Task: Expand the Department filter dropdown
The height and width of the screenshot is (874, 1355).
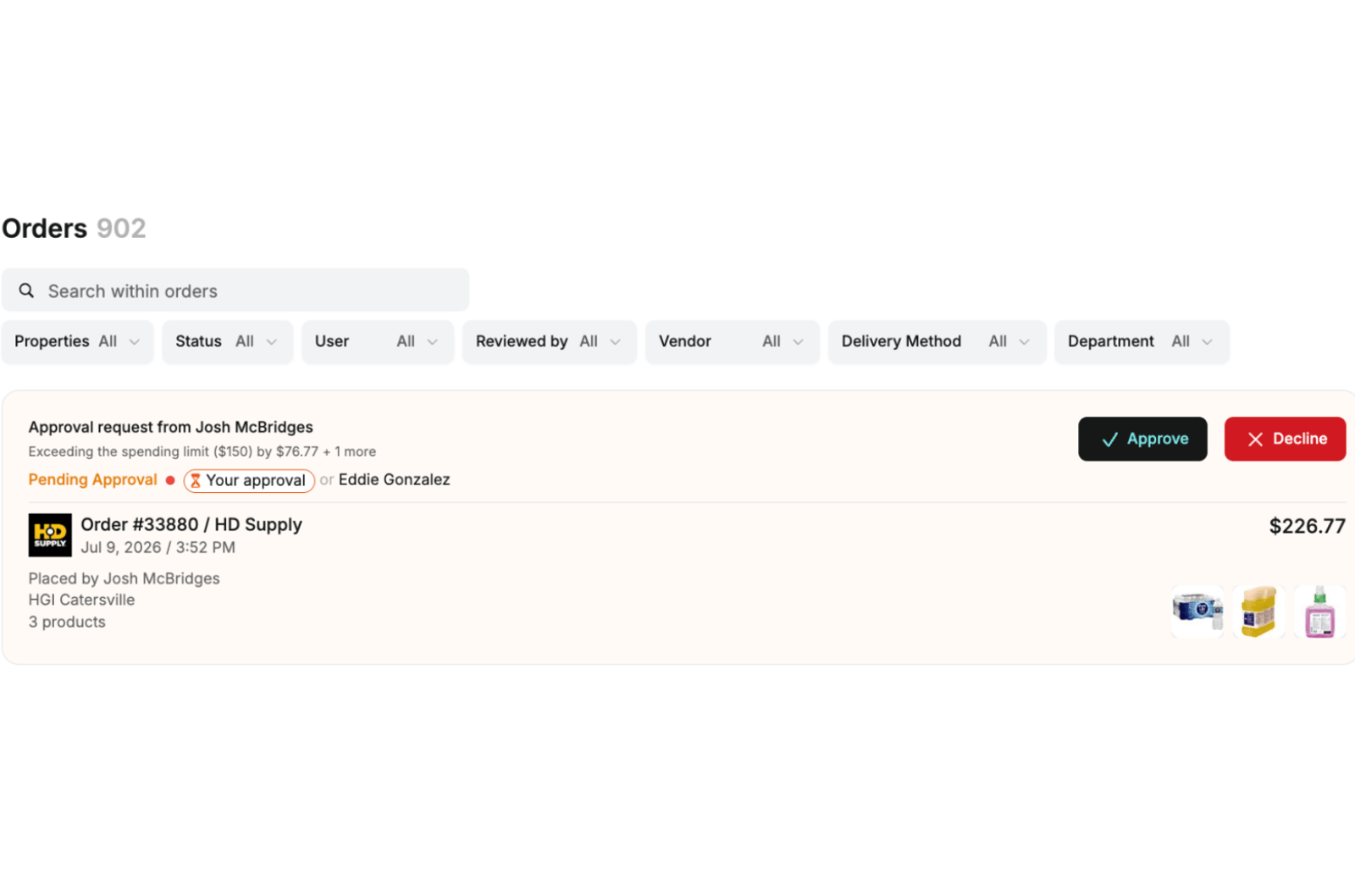Action: (x=1142, y=342)
